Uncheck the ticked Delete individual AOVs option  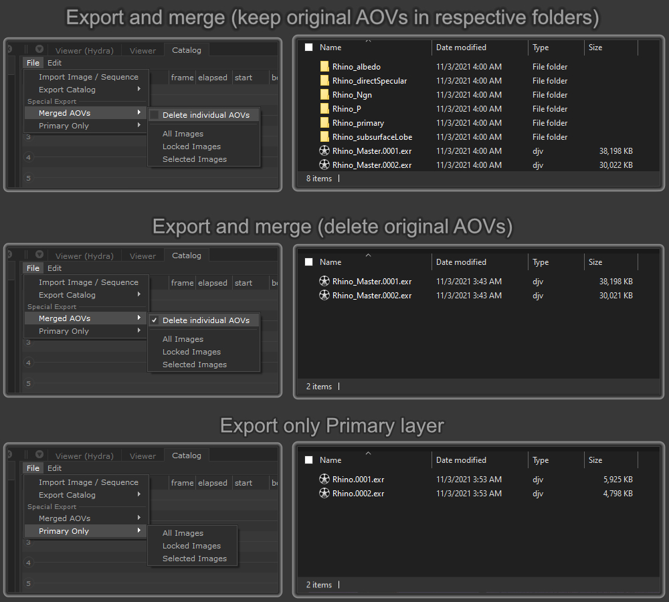pyautogui.click(x=155, y=320)
